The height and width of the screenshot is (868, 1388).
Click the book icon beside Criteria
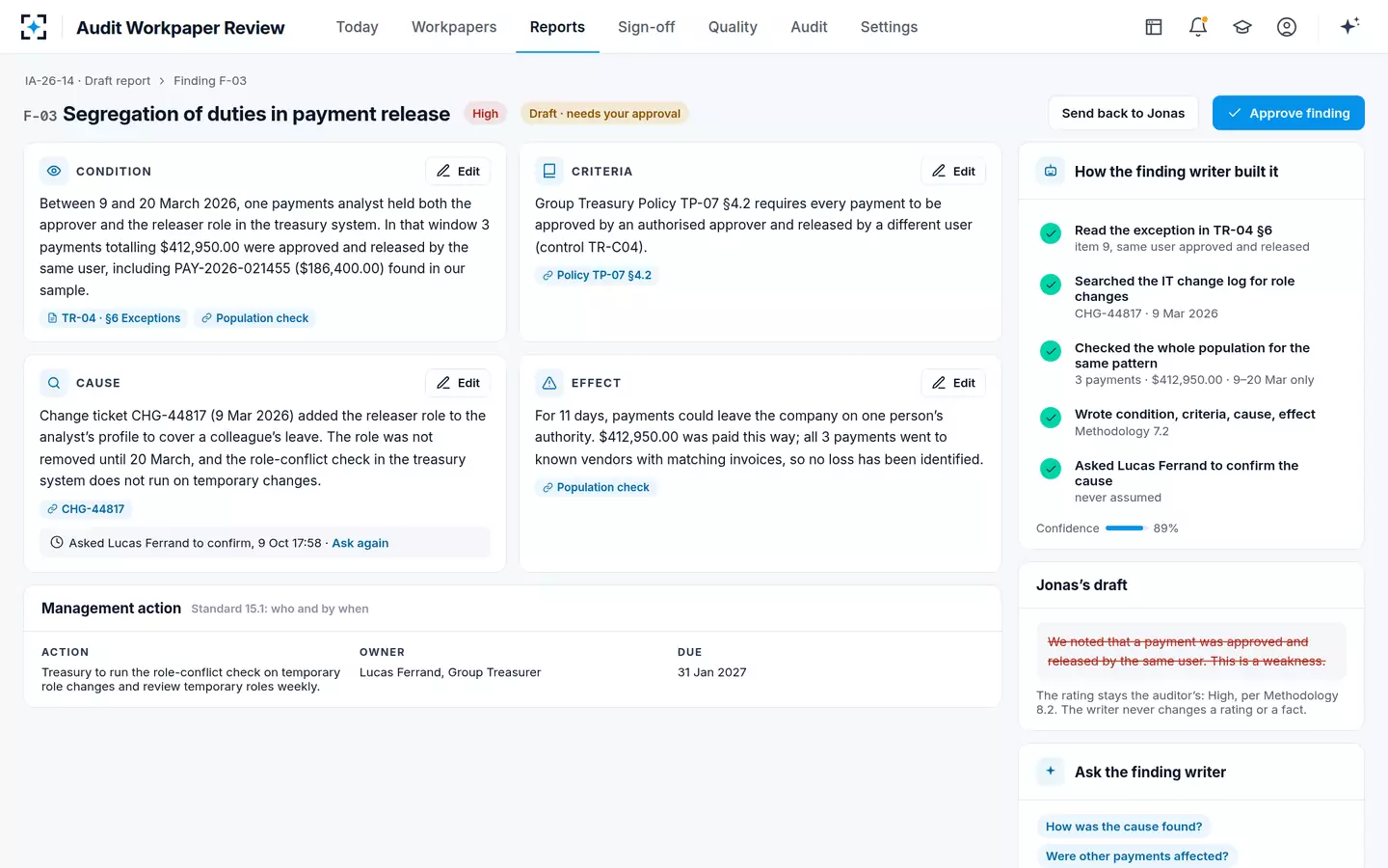(549, 171)
